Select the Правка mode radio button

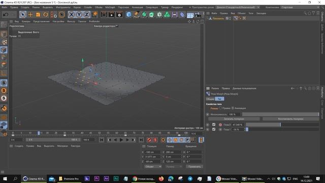tap(220, 108)
